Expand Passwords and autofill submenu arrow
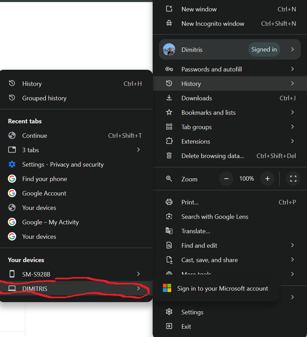The image size is (307, 337). point(292,69)
